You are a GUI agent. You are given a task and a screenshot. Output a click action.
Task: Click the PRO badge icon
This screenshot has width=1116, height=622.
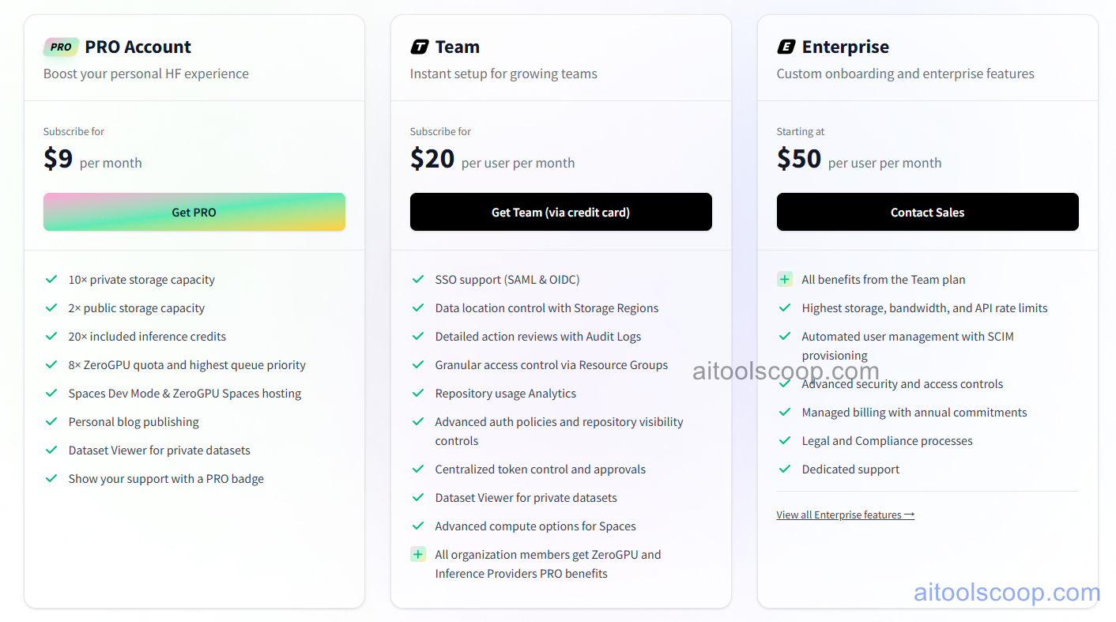point(60,47)
